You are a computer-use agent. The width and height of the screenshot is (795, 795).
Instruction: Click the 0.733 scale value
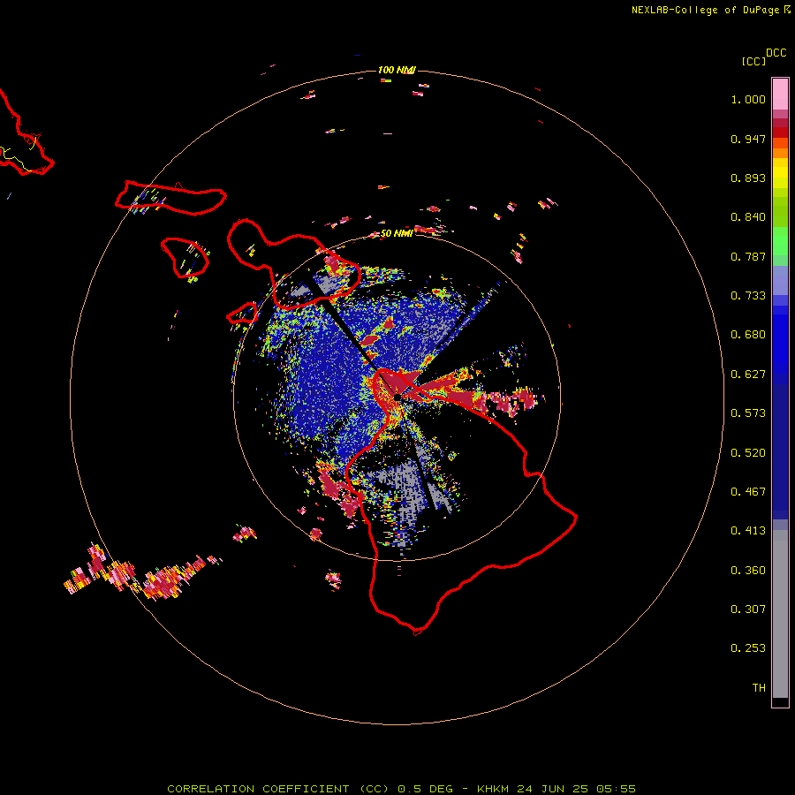(748, 296)
